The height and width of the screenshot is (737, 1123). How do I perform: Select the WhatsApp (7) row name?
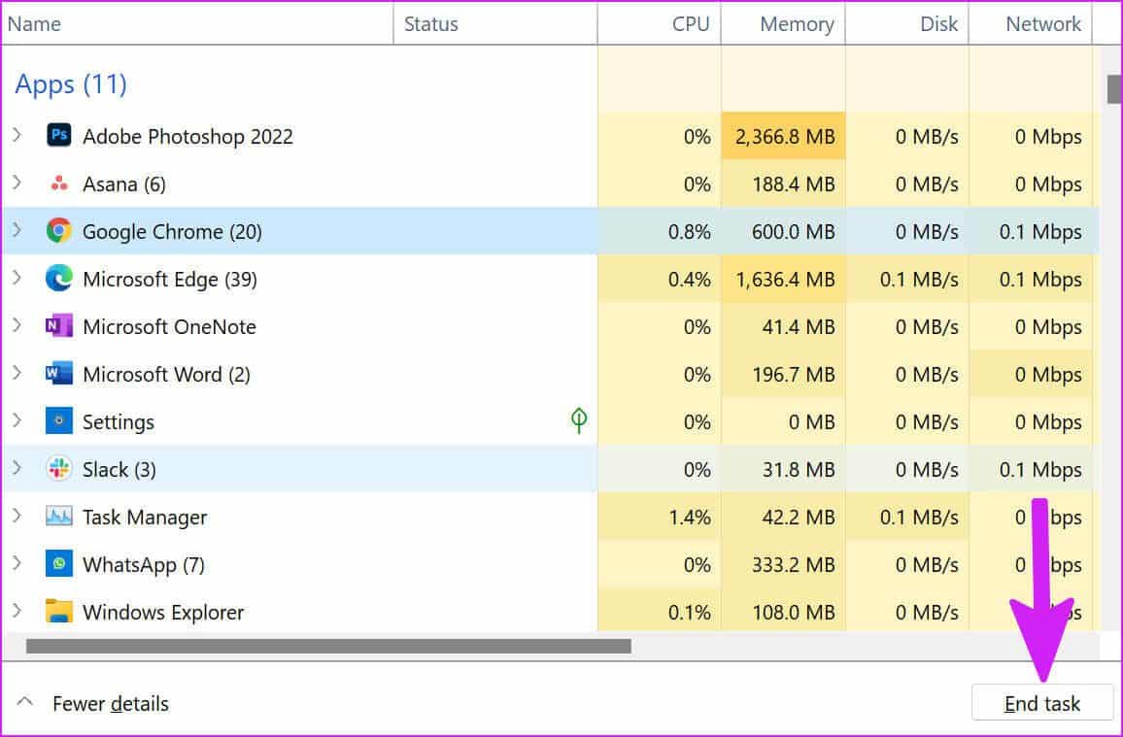tap(143, 565)
